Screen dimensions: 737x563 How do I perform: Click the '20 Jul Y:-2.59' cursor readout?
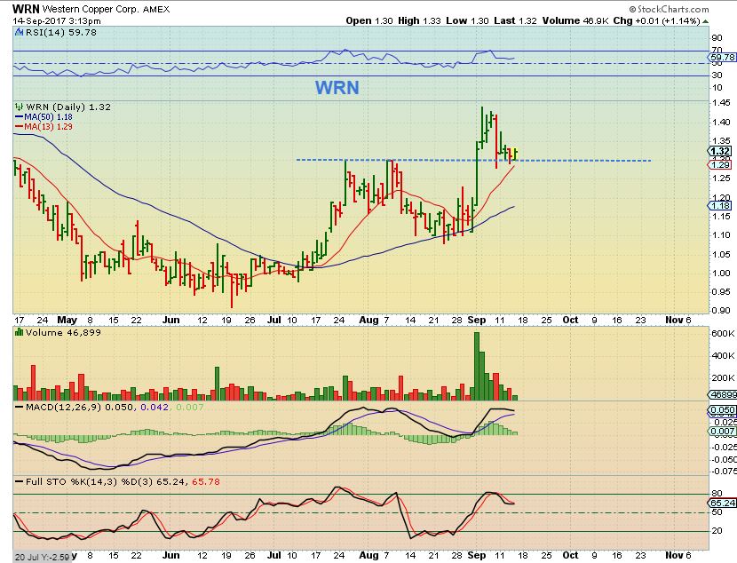(x=42, y=557)
